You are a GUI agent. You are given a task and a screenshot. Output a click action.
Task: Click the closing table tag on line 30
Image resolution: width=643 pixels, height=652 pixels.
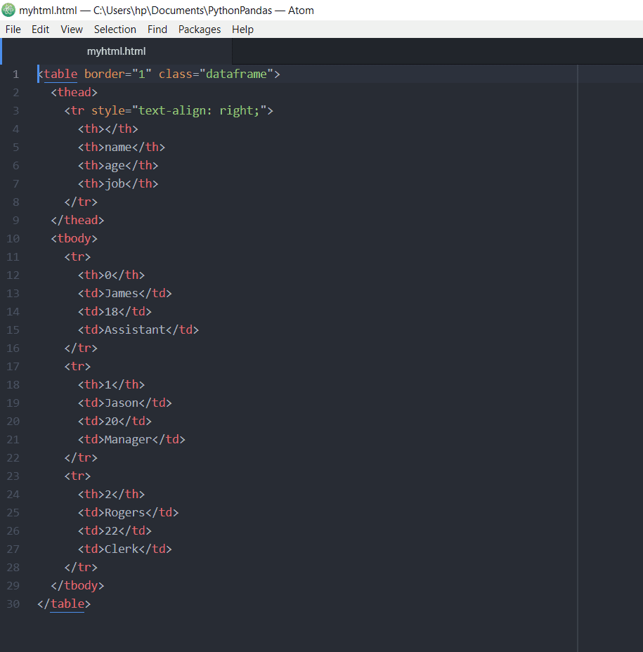(x=64, y=604)
